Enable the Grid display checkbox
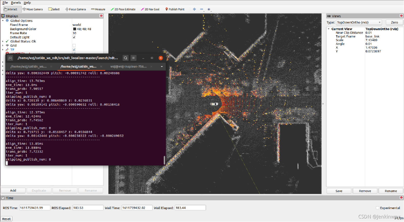This screenshot has width=404, height=222. click(74, 45)
